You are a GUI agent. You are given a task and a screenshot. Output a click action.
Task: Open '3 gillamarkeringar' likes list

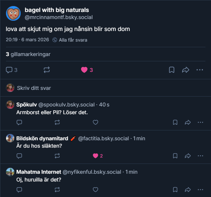pos(28,54)
